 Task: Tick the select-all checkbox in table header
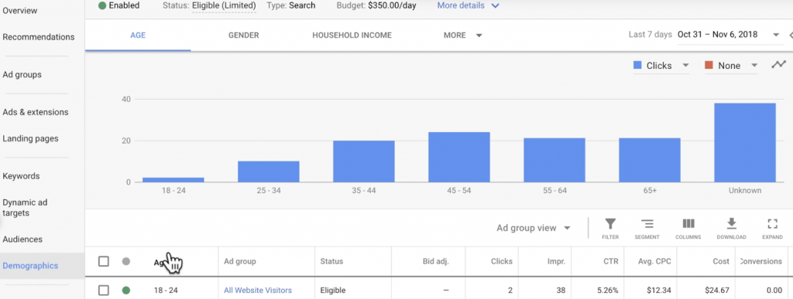[x=104, y=261]
